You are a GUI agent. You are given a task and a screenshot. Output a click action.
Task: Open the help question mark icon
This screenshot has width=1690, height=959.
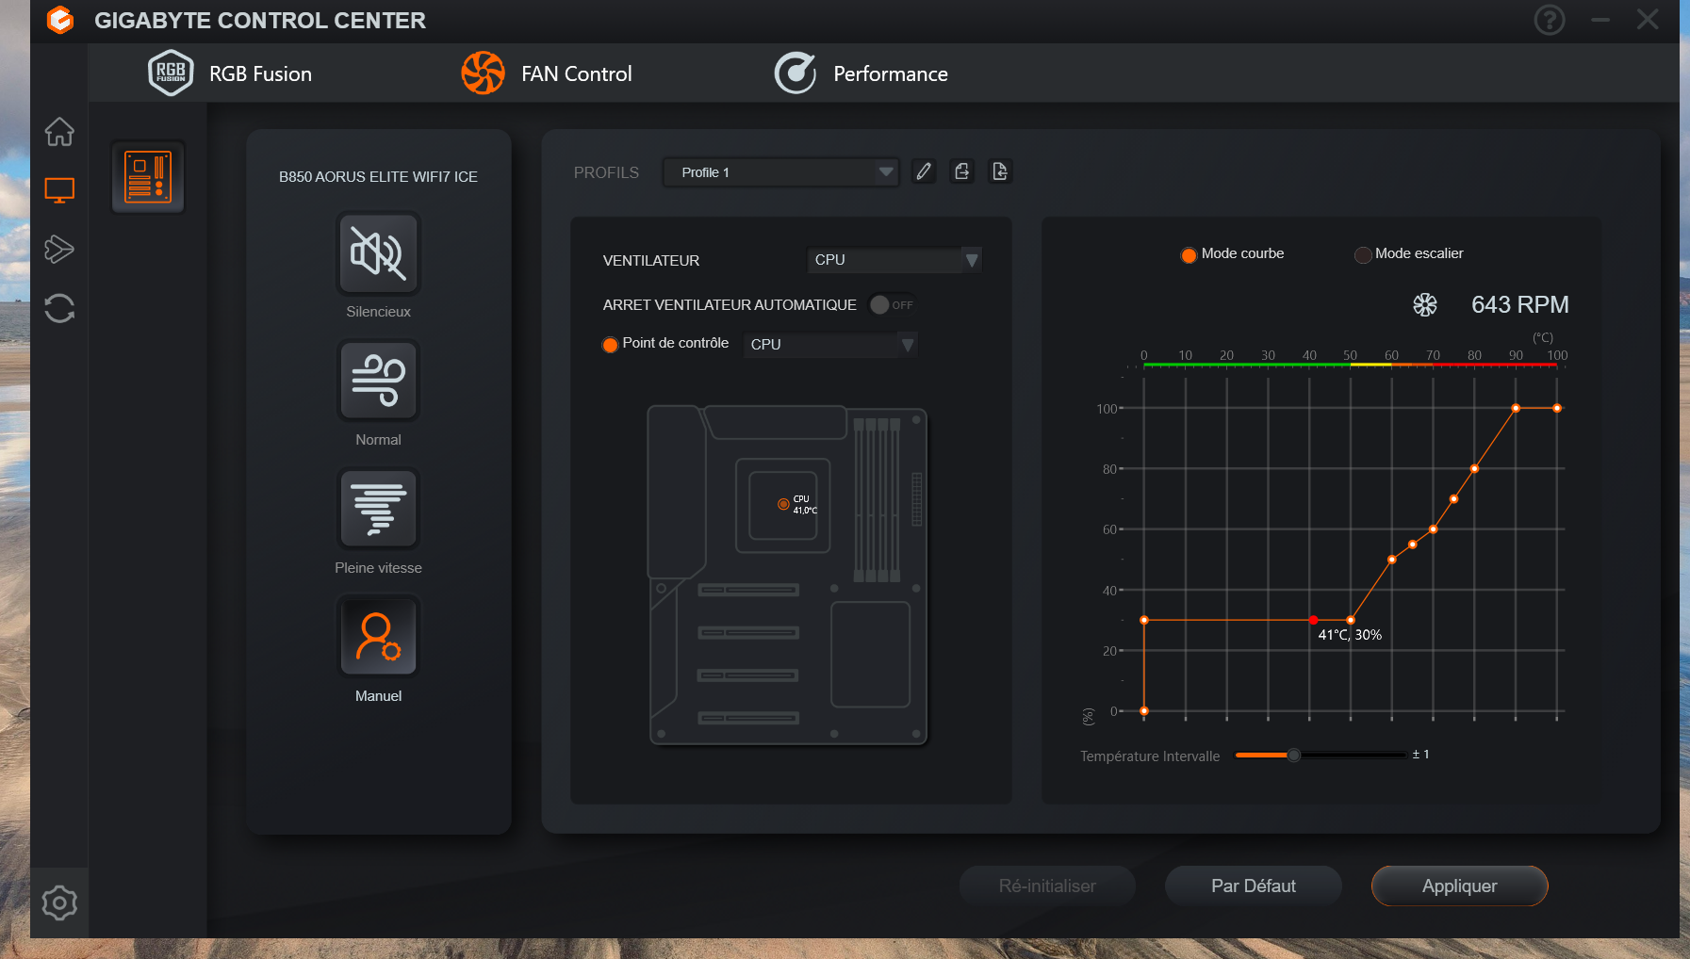pos(1550,20)
